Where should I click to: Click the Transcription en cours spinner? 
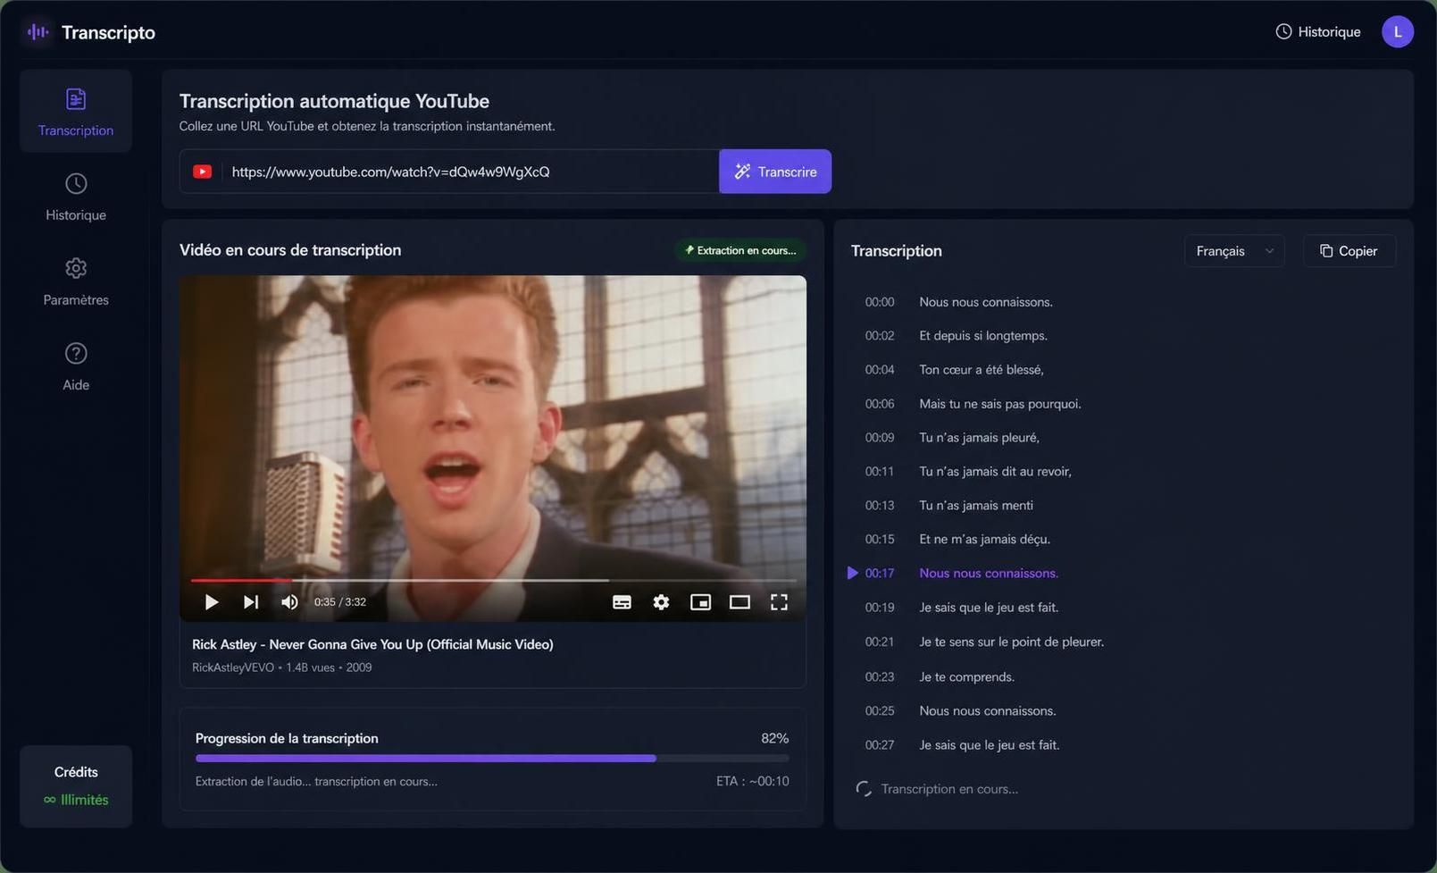pyautogui.click(x=864, y=789)
